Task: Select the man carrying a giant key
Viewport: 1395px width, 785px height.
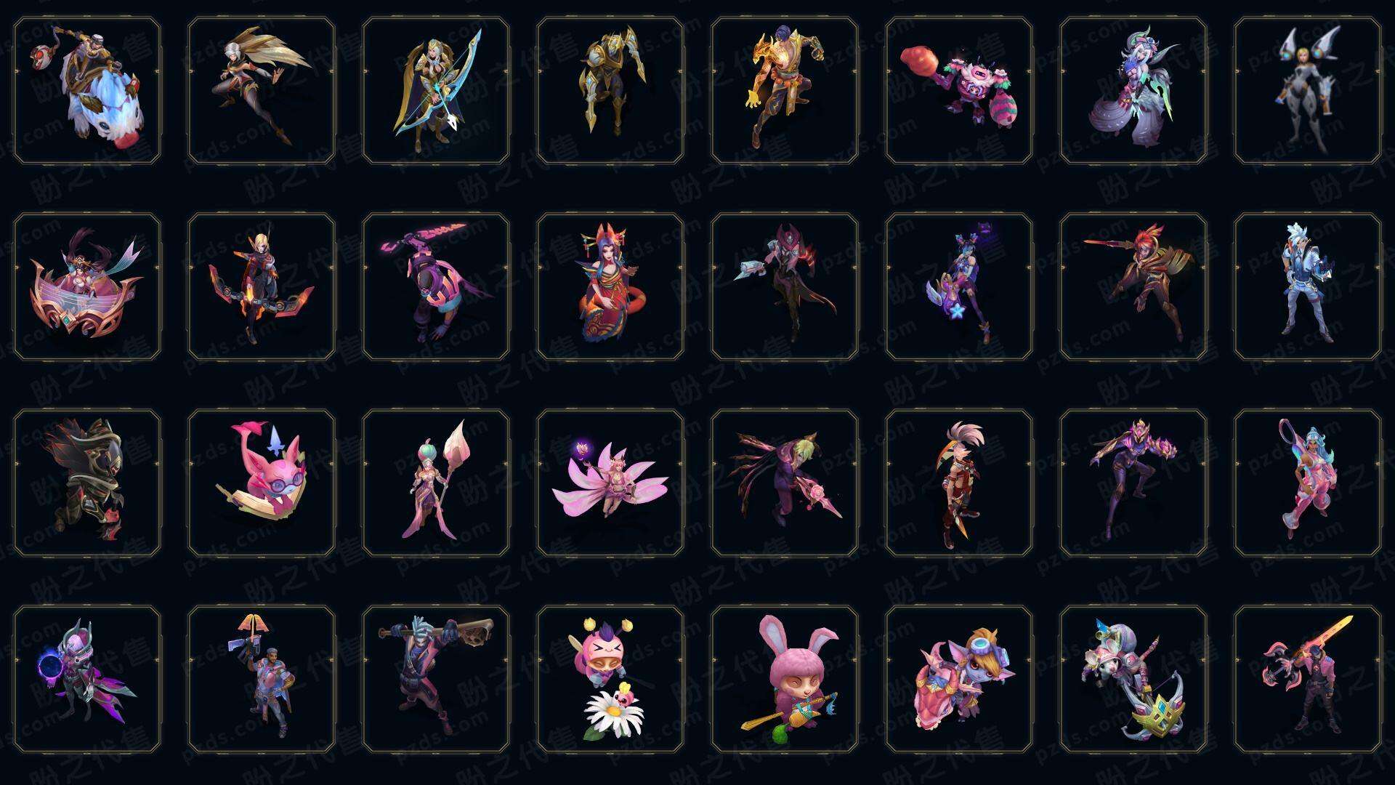Action: [436, 680]
